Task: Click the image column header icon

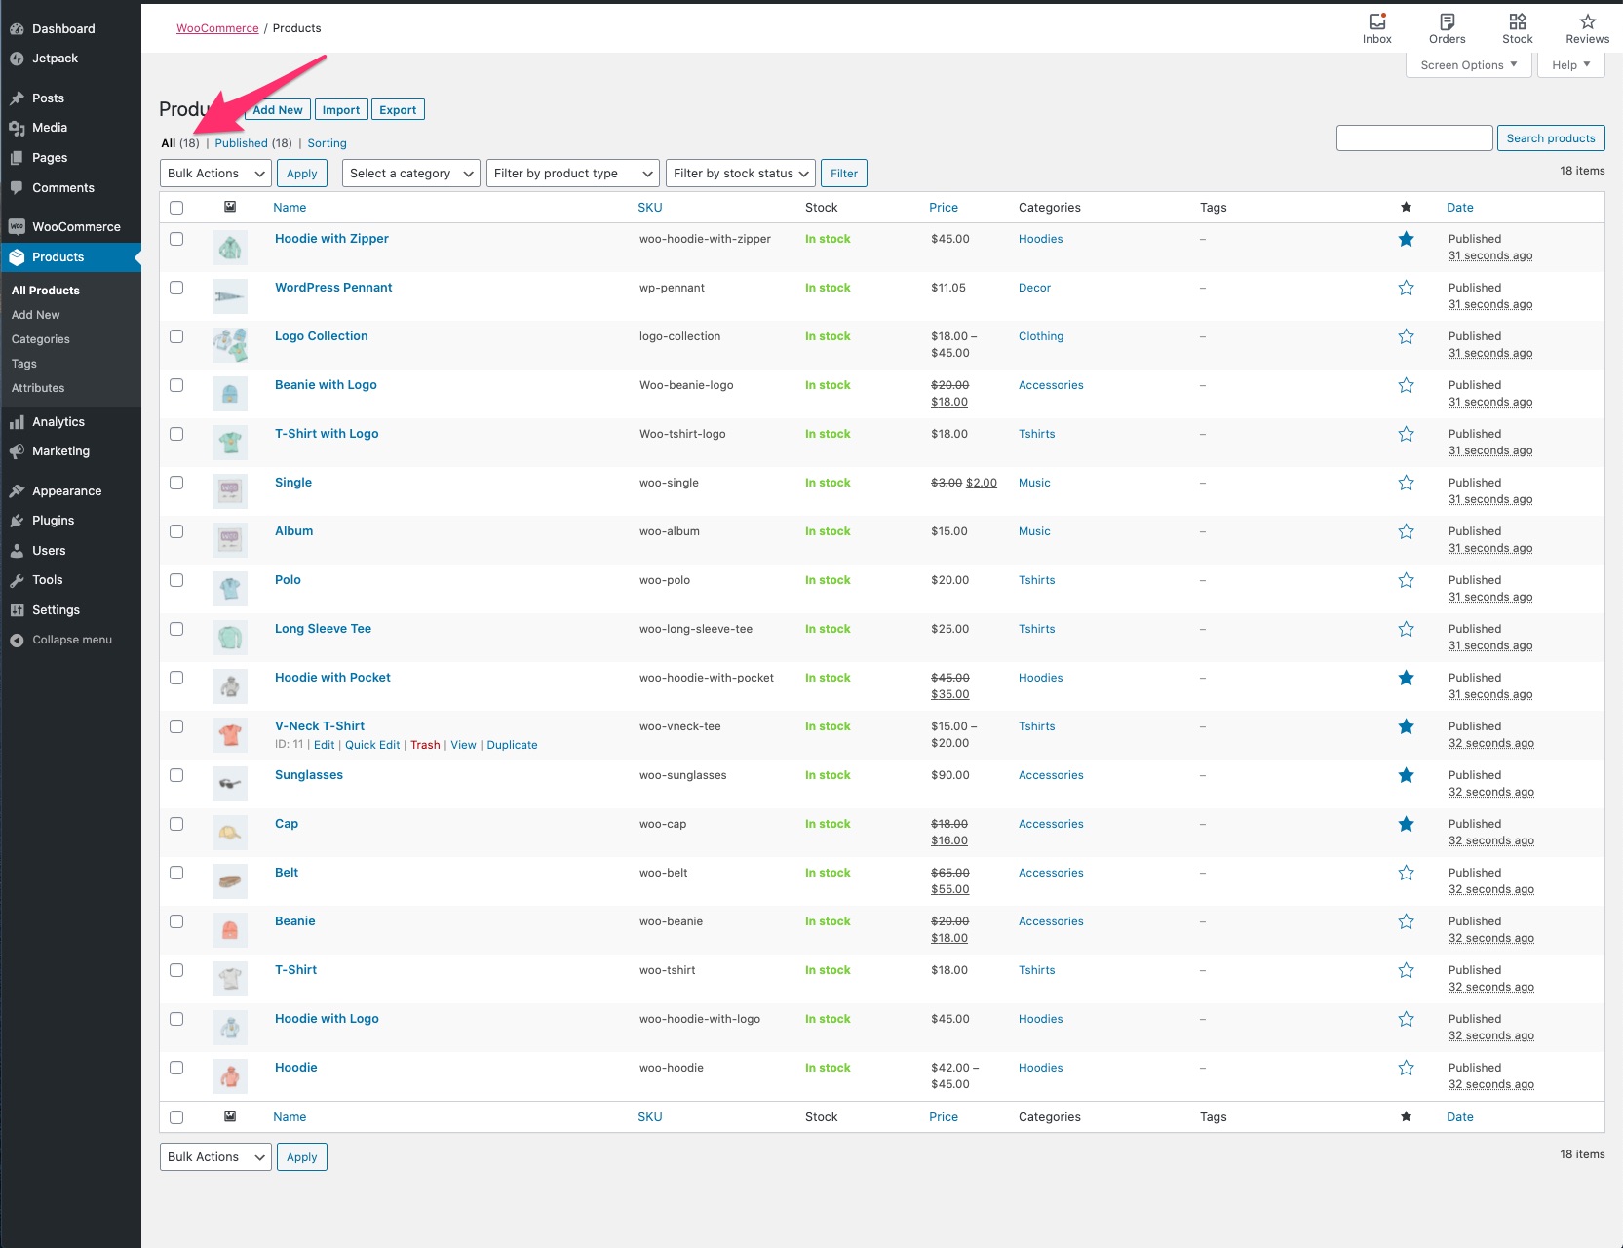Action: 230,207
